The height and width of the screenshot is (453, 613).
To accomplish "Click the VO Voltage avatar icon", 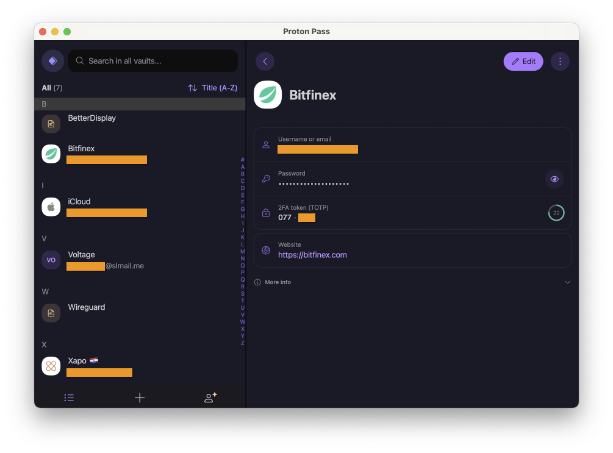I will point(51,260).
